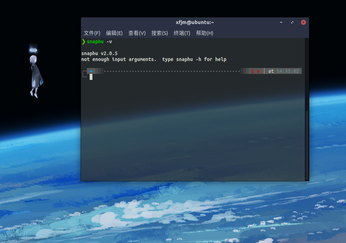Click the red '1 x' exit status
Screen dimensions: 346x243
256,71
